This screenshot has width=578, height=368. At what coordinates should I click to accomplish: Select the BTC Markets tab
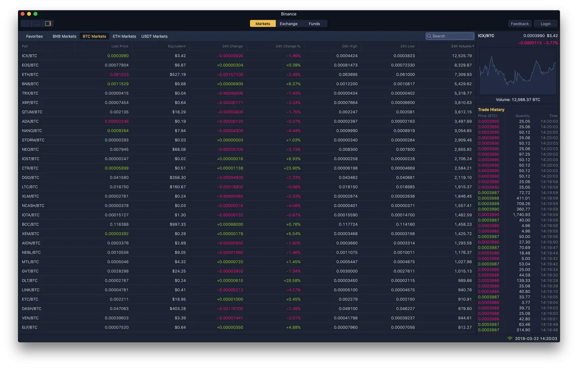94,36
